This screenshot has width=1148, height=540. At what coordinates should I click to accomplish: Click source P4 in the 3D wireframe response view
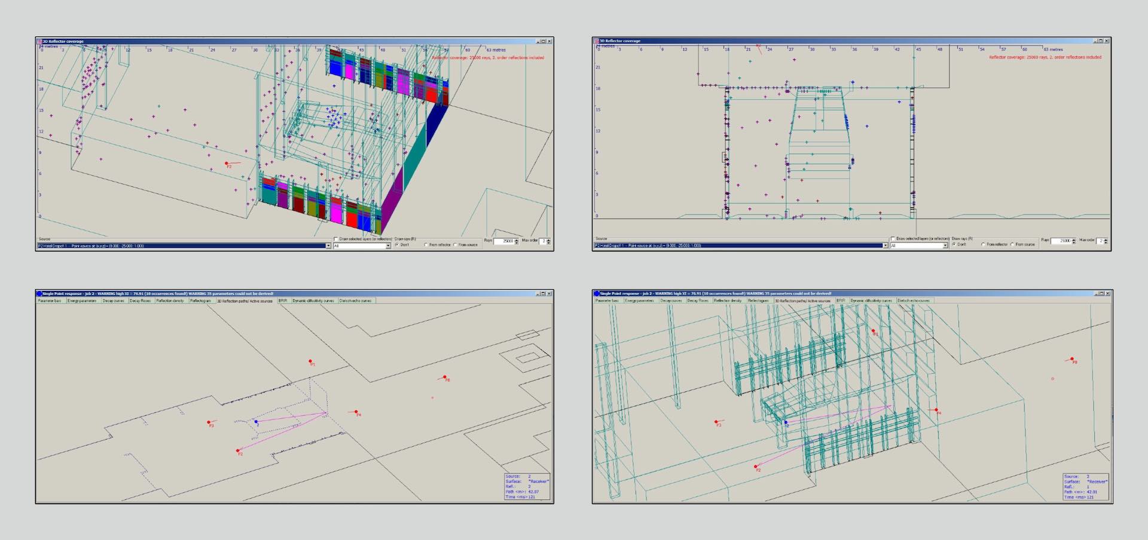(x=937, y=410)
